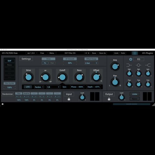
Task: Toggle the EQ power icon
Action: point(131,59)
